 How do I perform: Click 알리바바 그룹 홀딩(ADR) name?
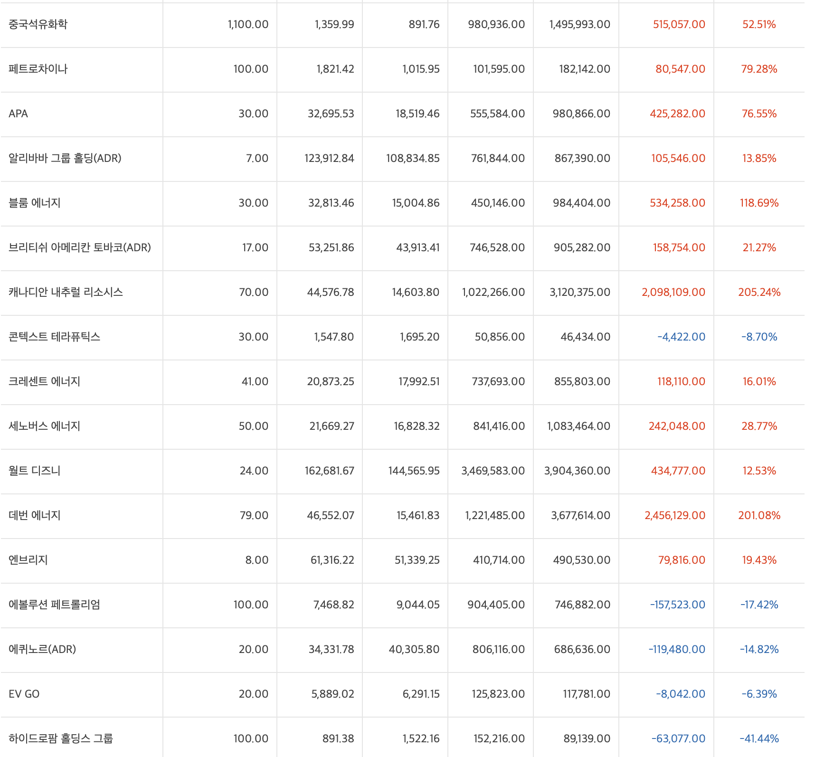65,158
